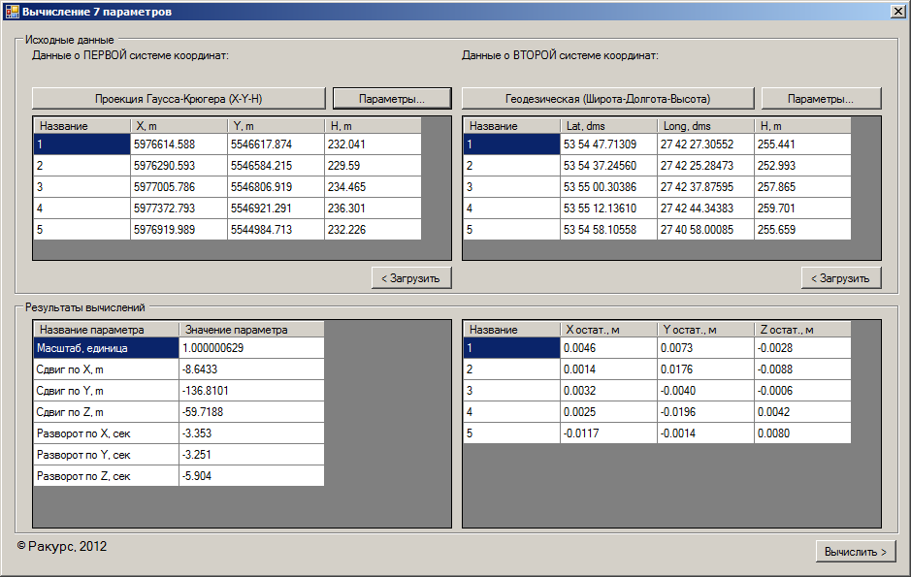Select cell 5546584.215
Image resolution: width=911 pixels, height=577 pixels.
coord(276,166)
